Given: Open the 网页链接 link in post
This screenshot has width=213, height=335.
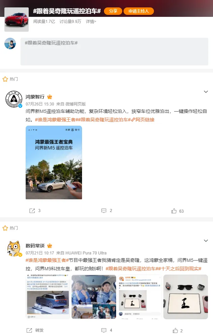Looking at the screenshot, I should coord(143,120).
